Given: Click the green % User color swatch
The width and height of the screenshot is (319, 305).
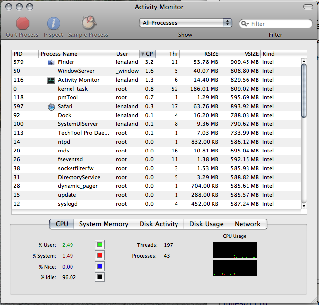Looking at the screenshot, I should pyautogui.click(x=100, y=244).
